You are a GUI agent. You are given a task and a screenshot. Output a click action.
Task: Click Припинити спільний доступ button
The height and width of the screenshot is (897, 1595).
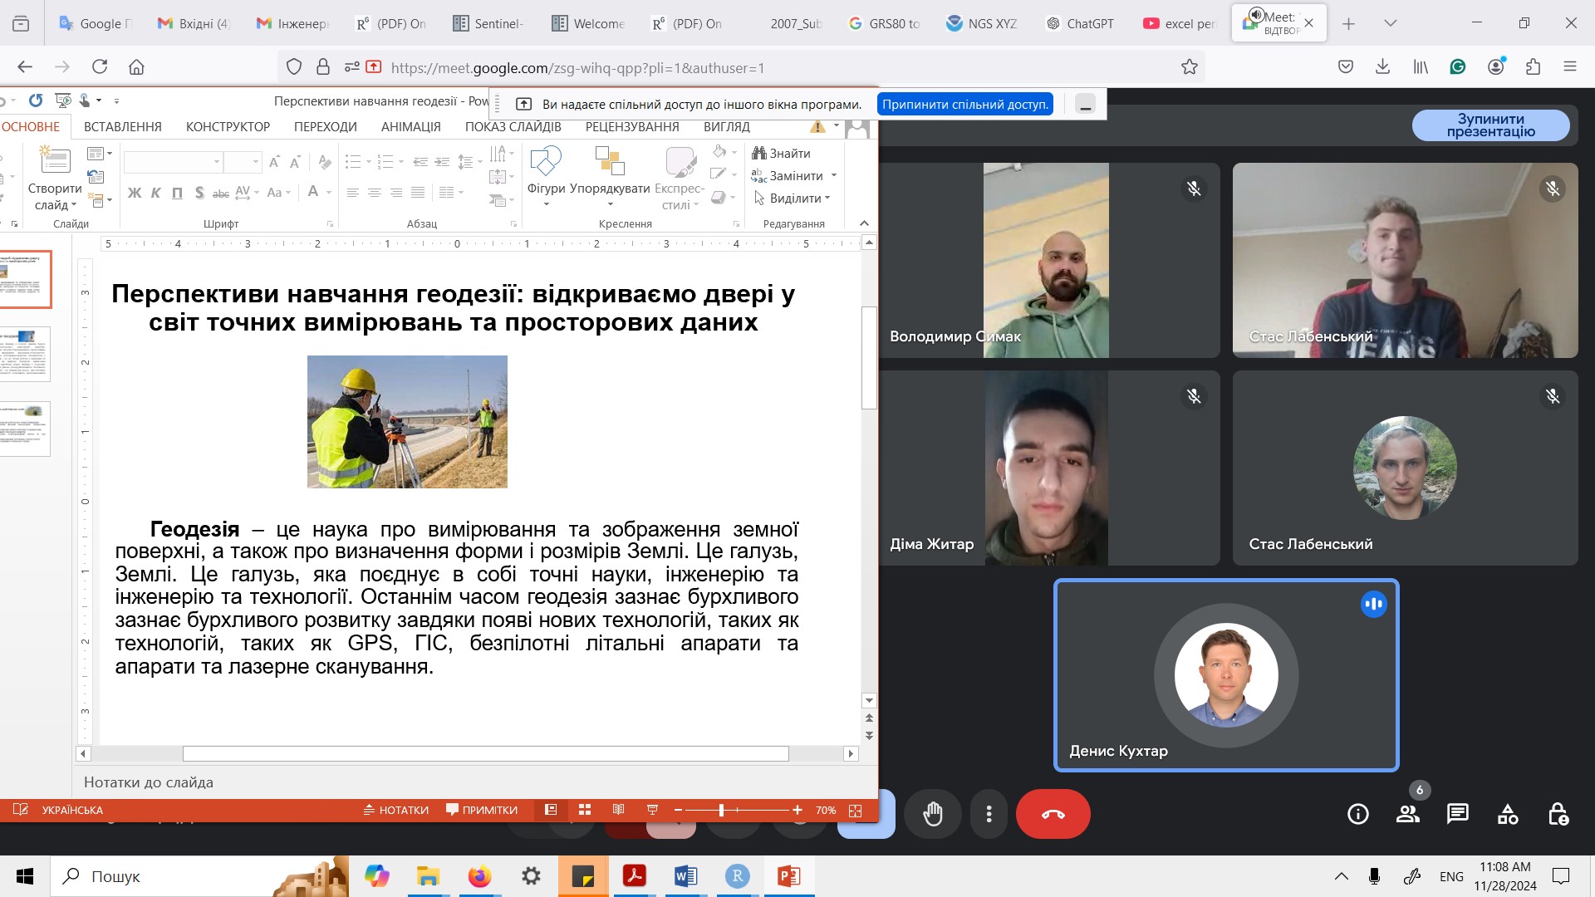pyautogui.click(x=964, y=105)
